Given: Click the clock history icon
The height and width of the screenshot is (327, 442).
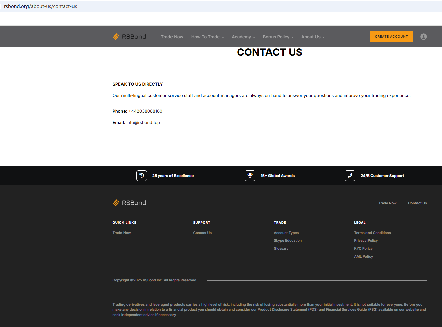Looking at the screenshot, I should click(142, 176).
